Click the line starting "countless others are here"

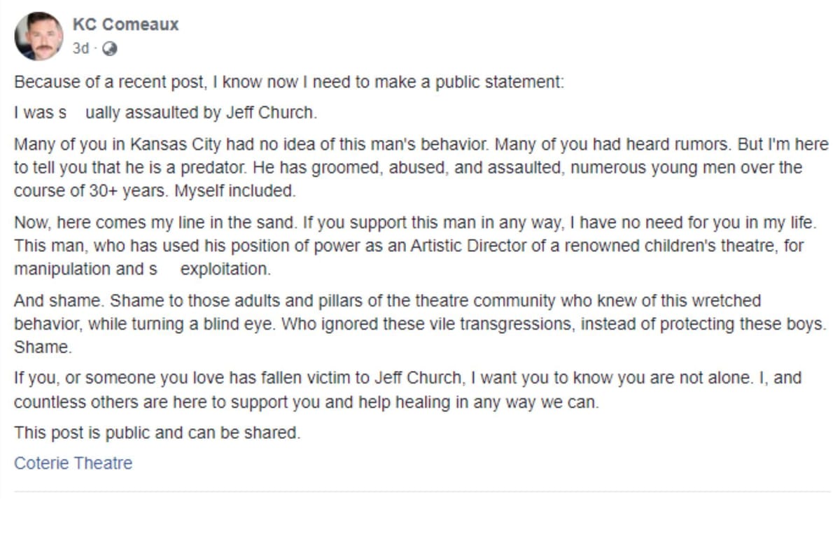point(306,402)
